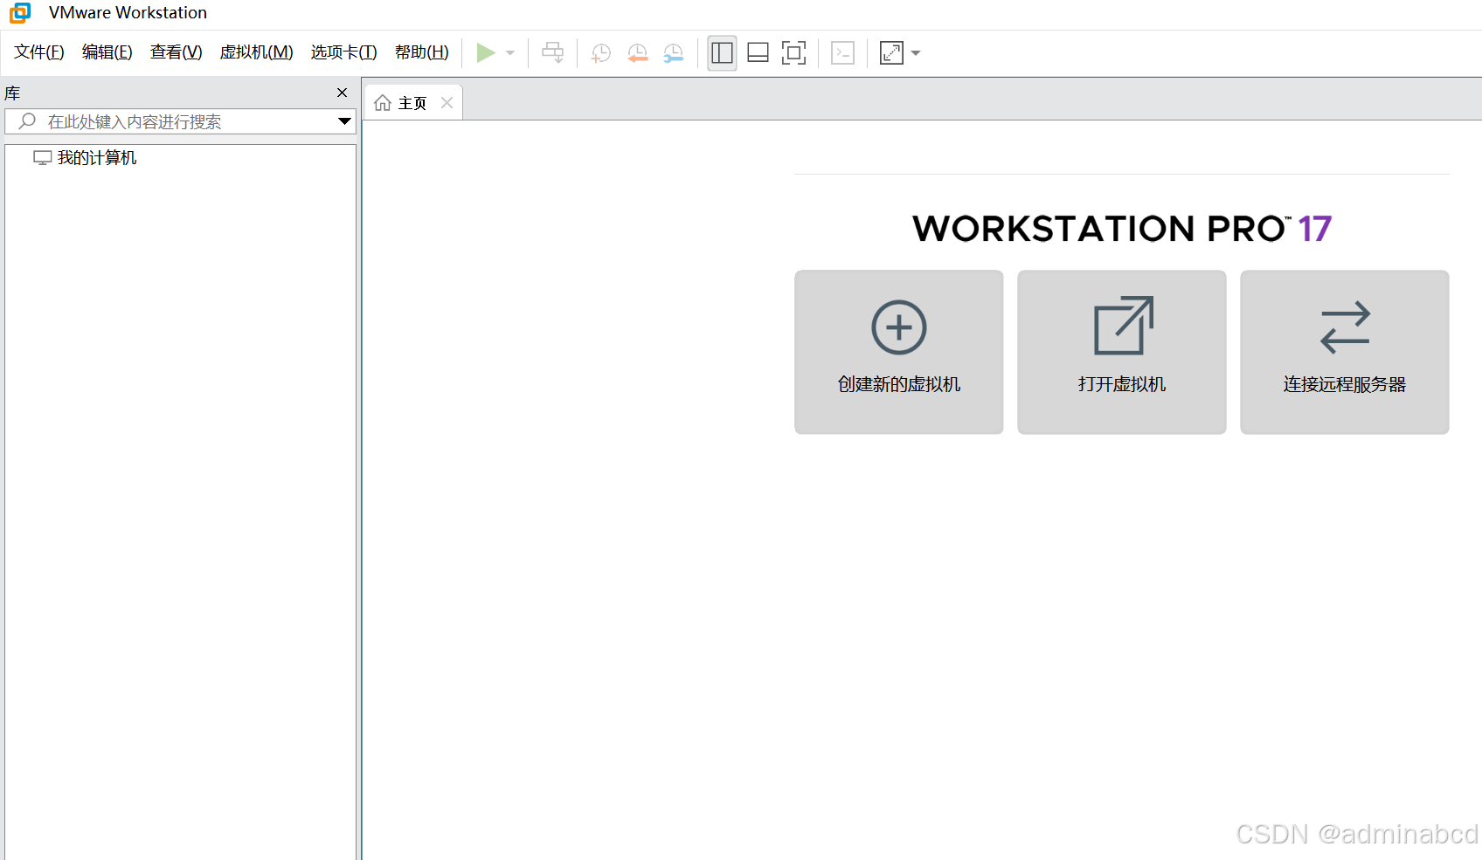The image size is (1482, 860).
Task: Toggle the library sidebar view icon
Action: [x=722, y=53]
